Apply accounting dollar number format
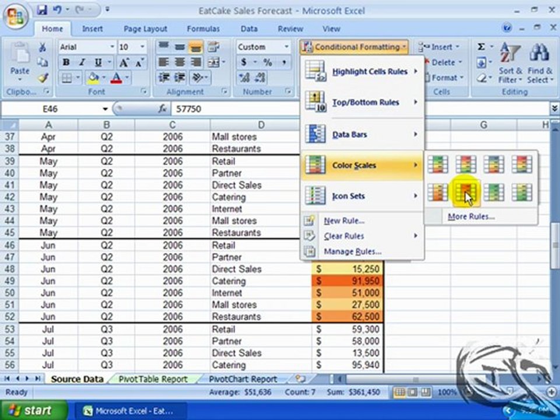560x420 pixels. click(x=244, y=62)
